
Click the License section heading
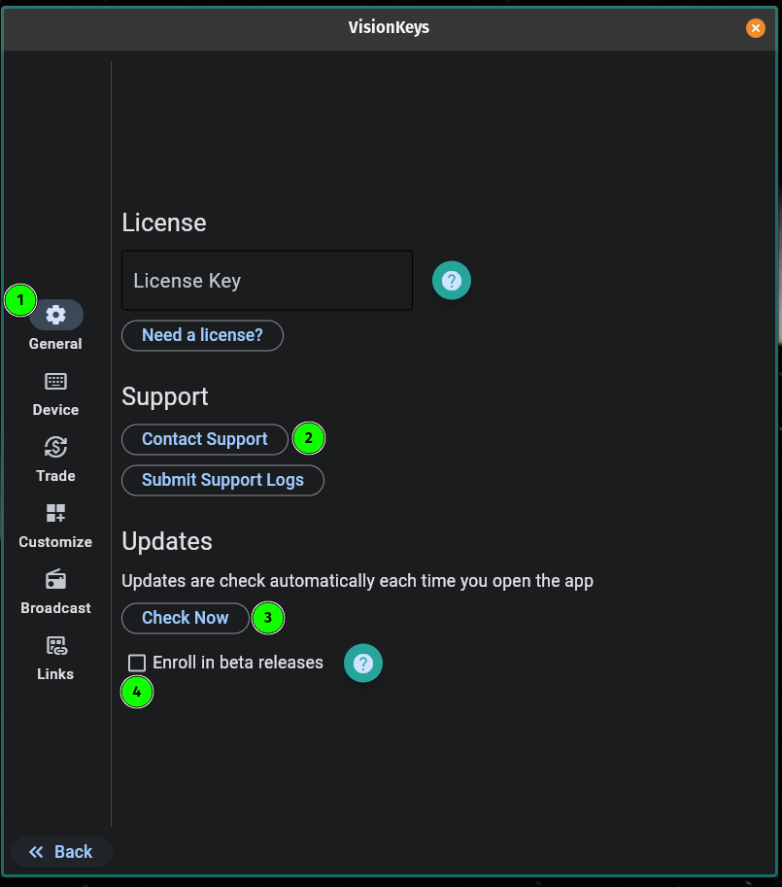164,222
